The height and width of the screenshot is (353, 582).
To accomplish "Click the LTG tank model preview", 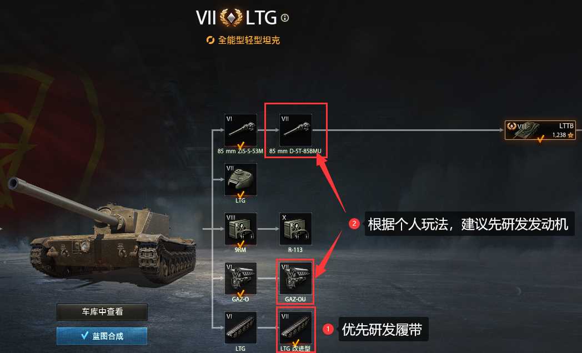I will point(102,230).
